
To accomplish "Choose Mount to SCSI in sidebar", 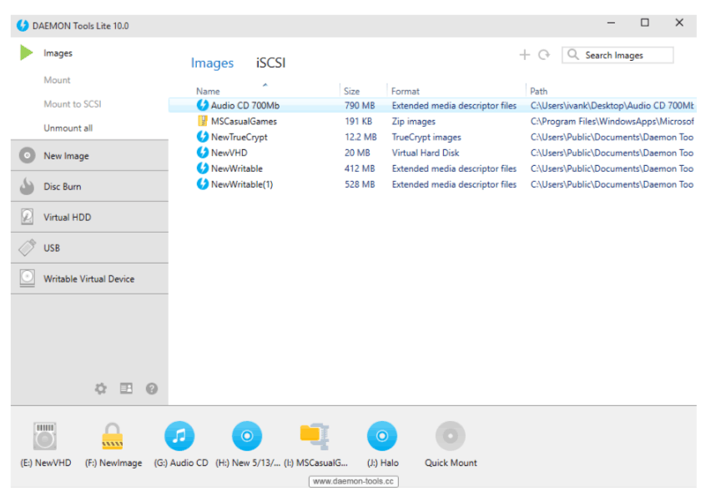I will click(72, 104).
